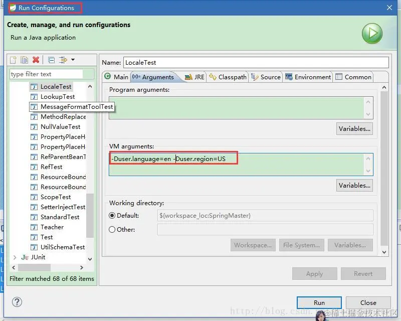Image resolution: width=401 pixels, height=321 pixels.
Task: Click the Revert button
Action: click(363, 274)
